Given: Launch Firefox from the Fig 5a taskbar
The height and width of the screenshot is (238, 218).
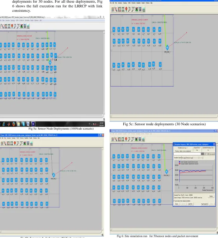Looking at the screenshot, I should (14, 124).
